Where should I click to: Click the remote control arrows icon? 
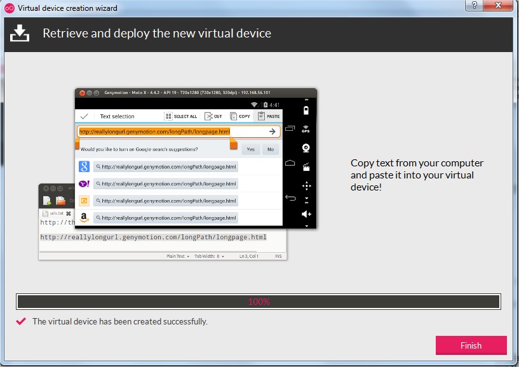(x=306, y=185)
